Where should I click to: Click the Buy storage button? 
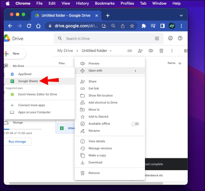tap(18, 142)
